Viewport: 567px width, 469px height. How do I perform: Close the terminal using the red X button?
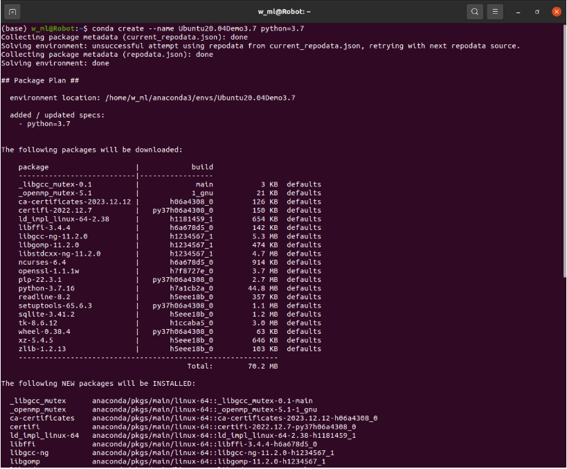(556, 12)
